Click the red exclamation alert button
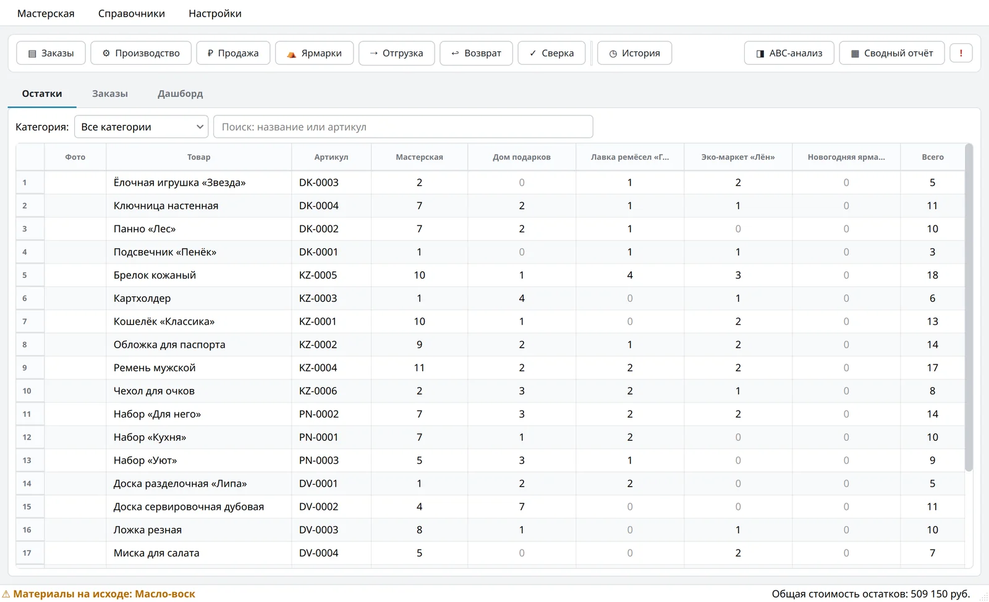This screenshot has width=989, height=602. pos(961,53)
